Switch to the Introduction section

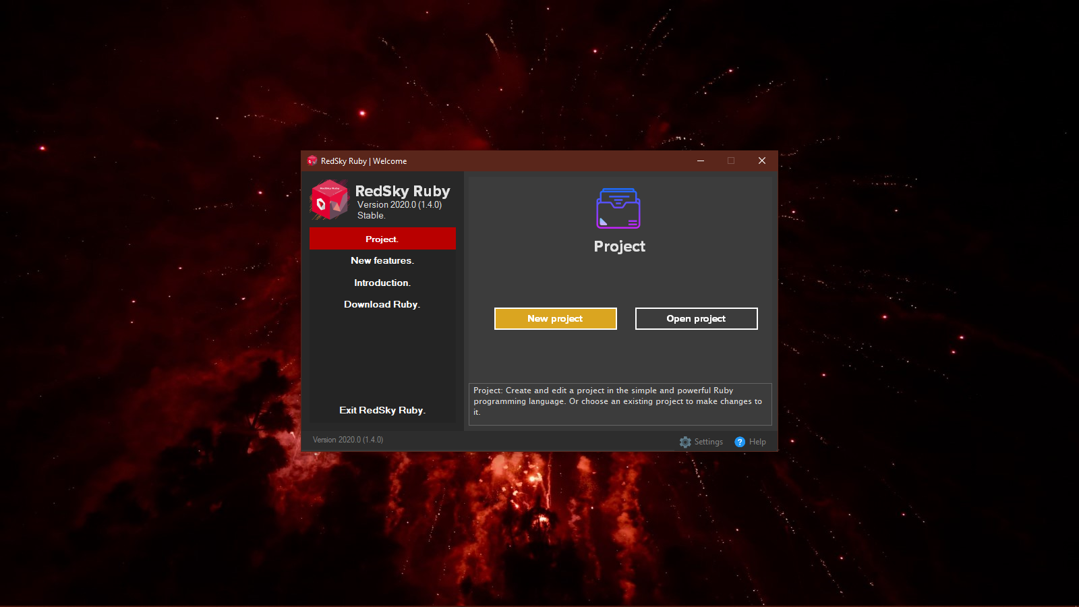[382, 283]
